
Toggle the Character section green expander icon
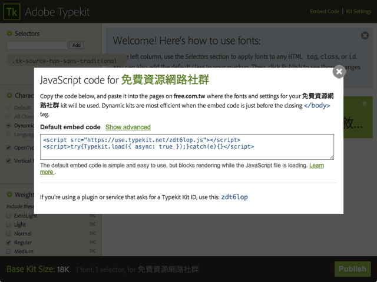(x=9, y=96)
